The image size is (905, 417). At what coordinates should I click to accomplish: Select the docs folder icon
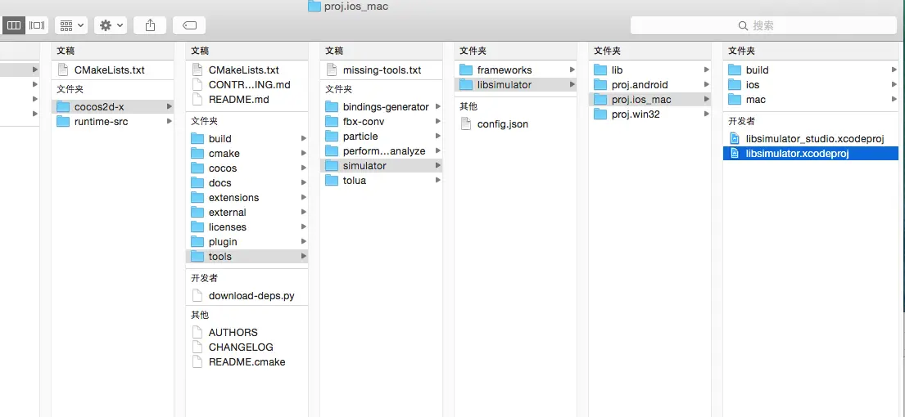[x=198, y=183]
